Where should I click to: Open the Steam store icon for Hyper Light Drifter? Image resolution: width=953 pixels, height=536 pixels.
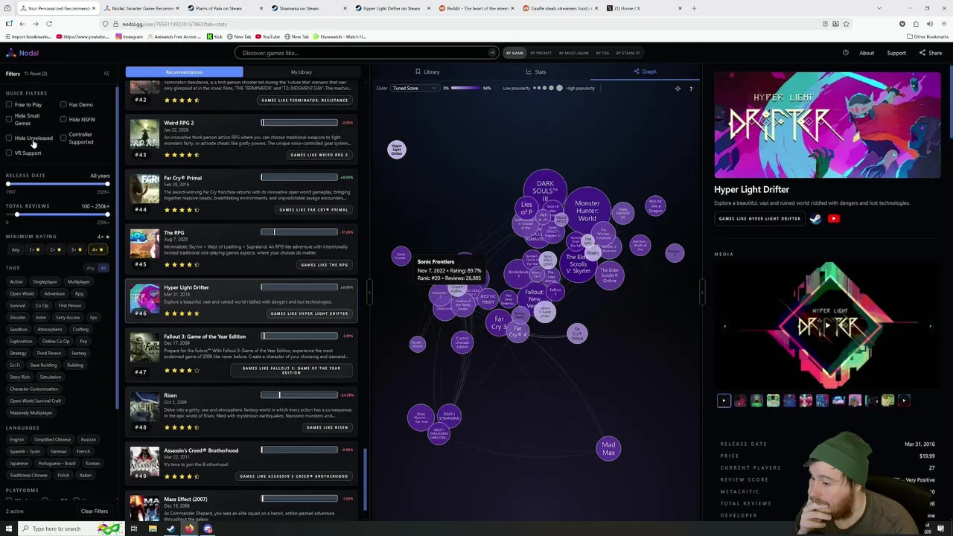pos(816,219)
